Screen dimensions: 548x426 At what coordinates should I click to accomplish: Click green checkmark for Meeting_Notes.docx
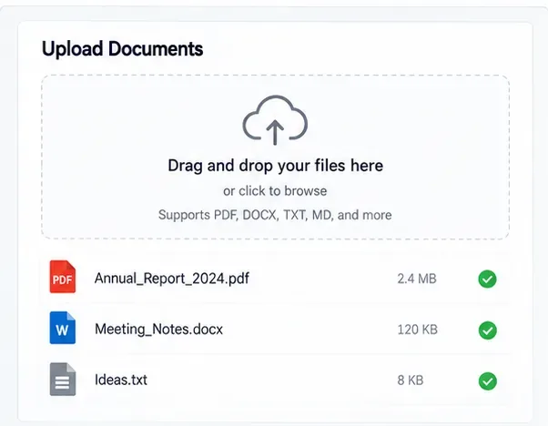pos(488,330)
